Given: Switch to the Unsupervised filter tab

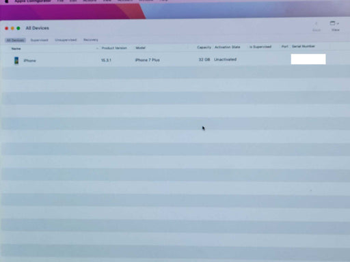Looking at the screenshot, I should (66, 40).
